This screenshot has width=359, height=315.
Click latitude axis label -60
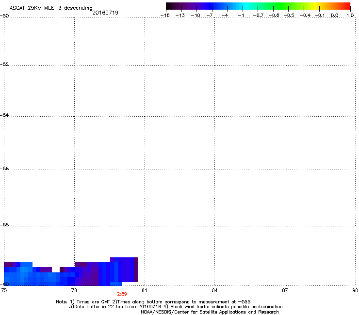tap(4, 284)
